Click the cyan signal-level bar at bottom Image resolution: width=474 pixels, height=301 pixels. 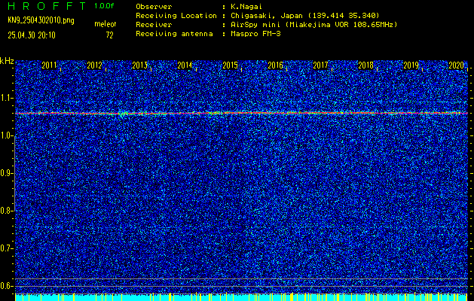click(x=241, y=297)
